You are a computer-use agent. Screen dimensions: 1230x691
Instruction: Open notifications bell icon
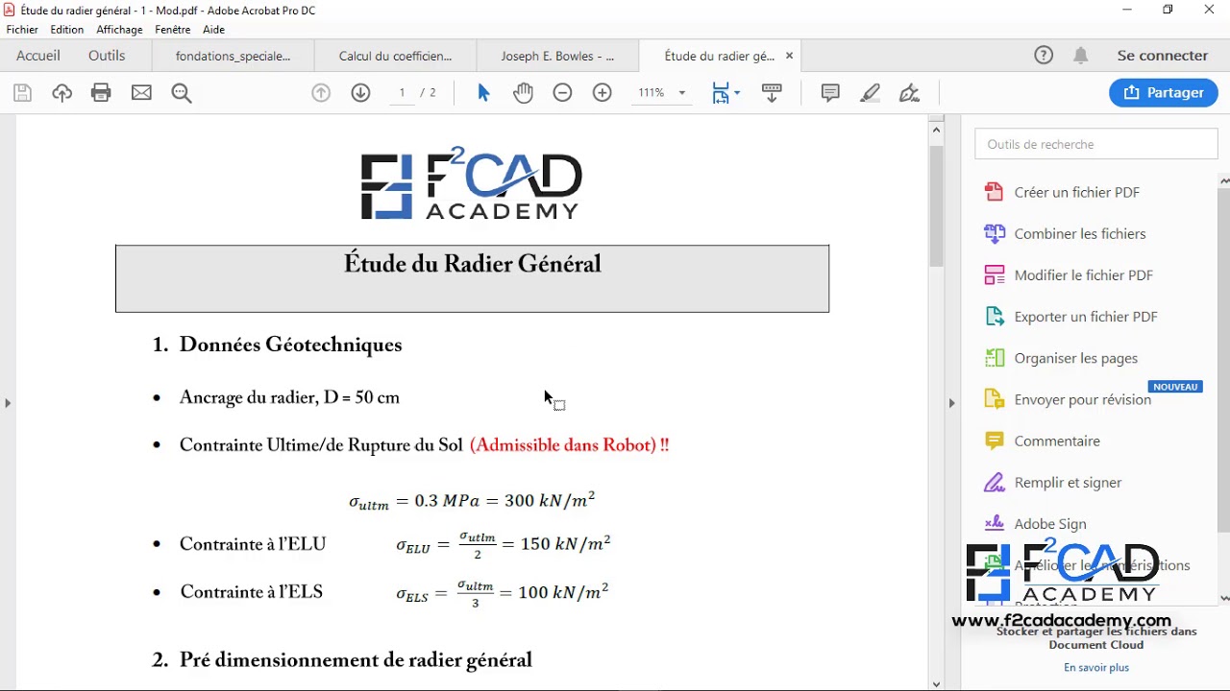(1081, 56)
